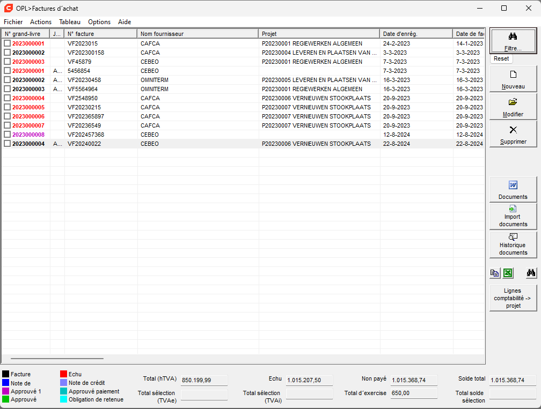541x409 pixels.
Task: Click the red Echu legend swatch
Action: 63,374
